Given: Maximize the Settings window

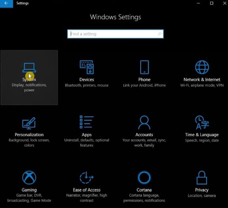Looking at the screenshot, I should (x=212, y=3).
